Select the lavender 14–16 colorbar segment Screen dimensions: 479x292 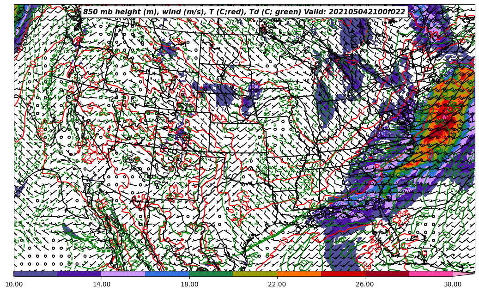coord(123,274)
